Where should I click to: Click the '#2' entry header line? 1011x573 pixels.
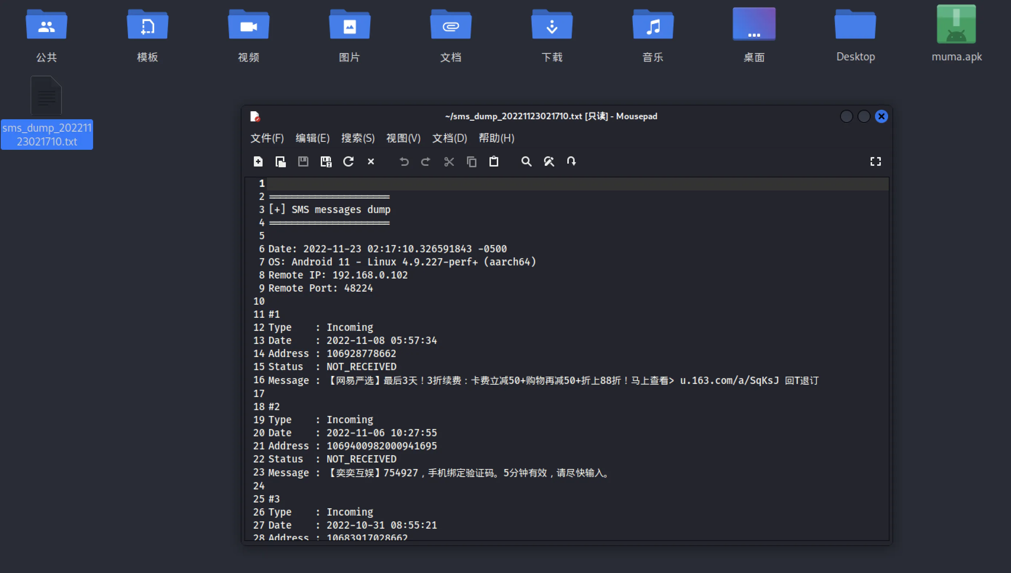274,407
